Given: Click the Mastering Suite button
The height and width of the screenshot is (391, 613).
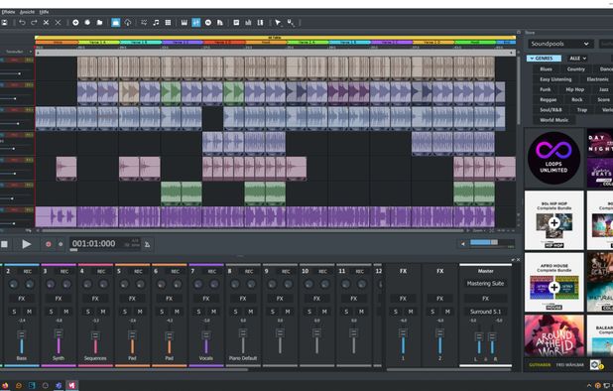Looking at the screenshot, I should point(486,284).
